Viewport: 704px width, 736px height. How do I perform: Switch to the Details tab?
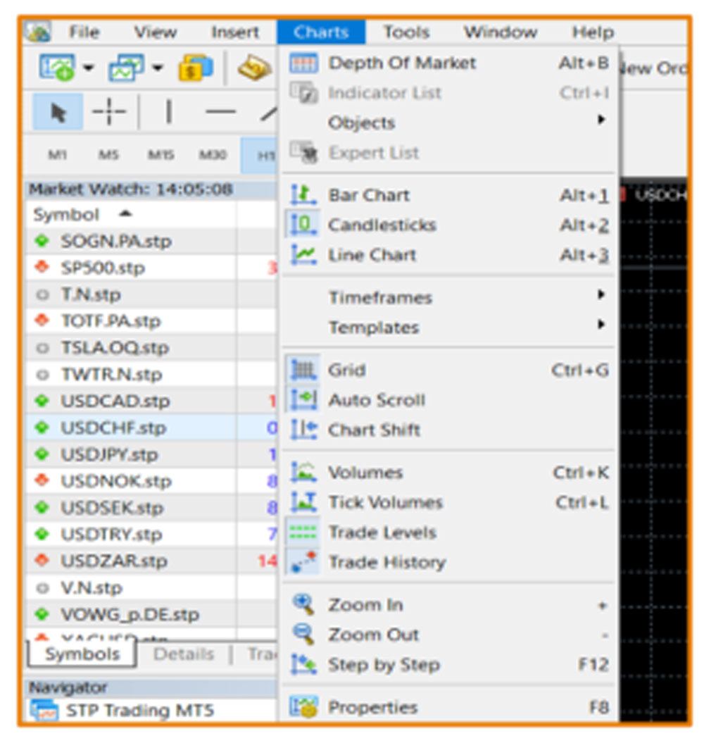[x=184, y=654]
